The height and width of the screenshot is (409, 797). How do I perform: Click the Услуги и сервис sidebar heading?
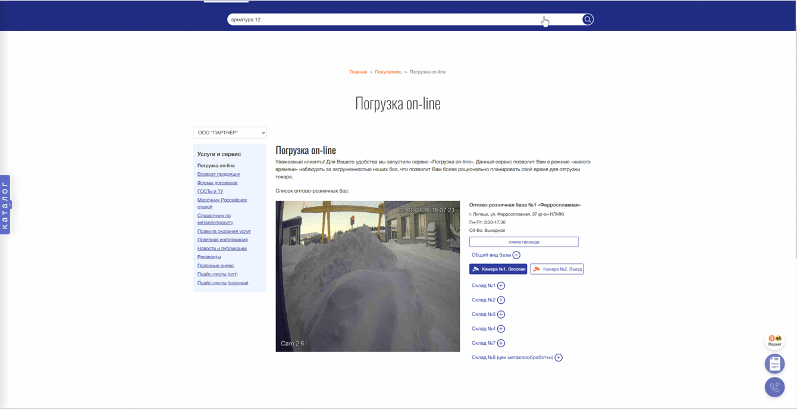point(219,154)
